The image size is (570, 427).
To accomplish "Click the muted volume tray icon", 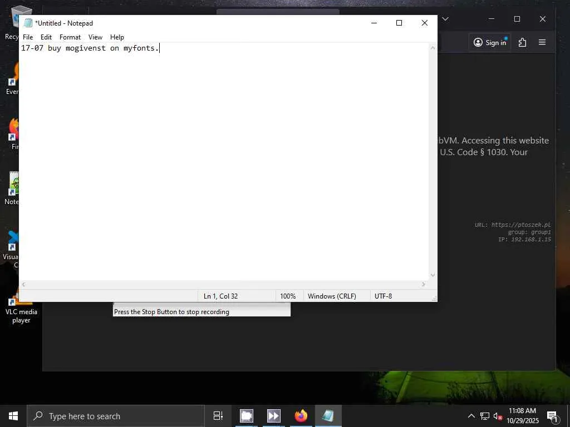I will pos(498,416).
